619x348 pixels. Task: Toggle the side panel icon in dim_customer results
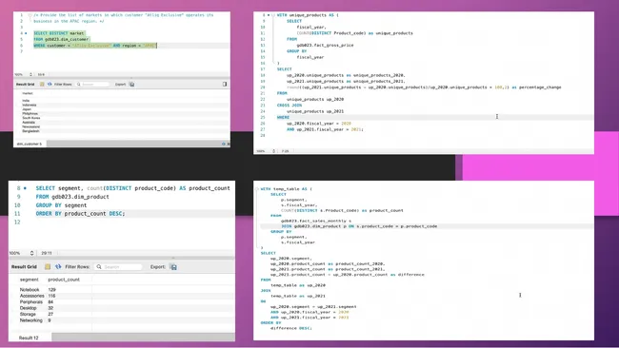tap(225, 84)
